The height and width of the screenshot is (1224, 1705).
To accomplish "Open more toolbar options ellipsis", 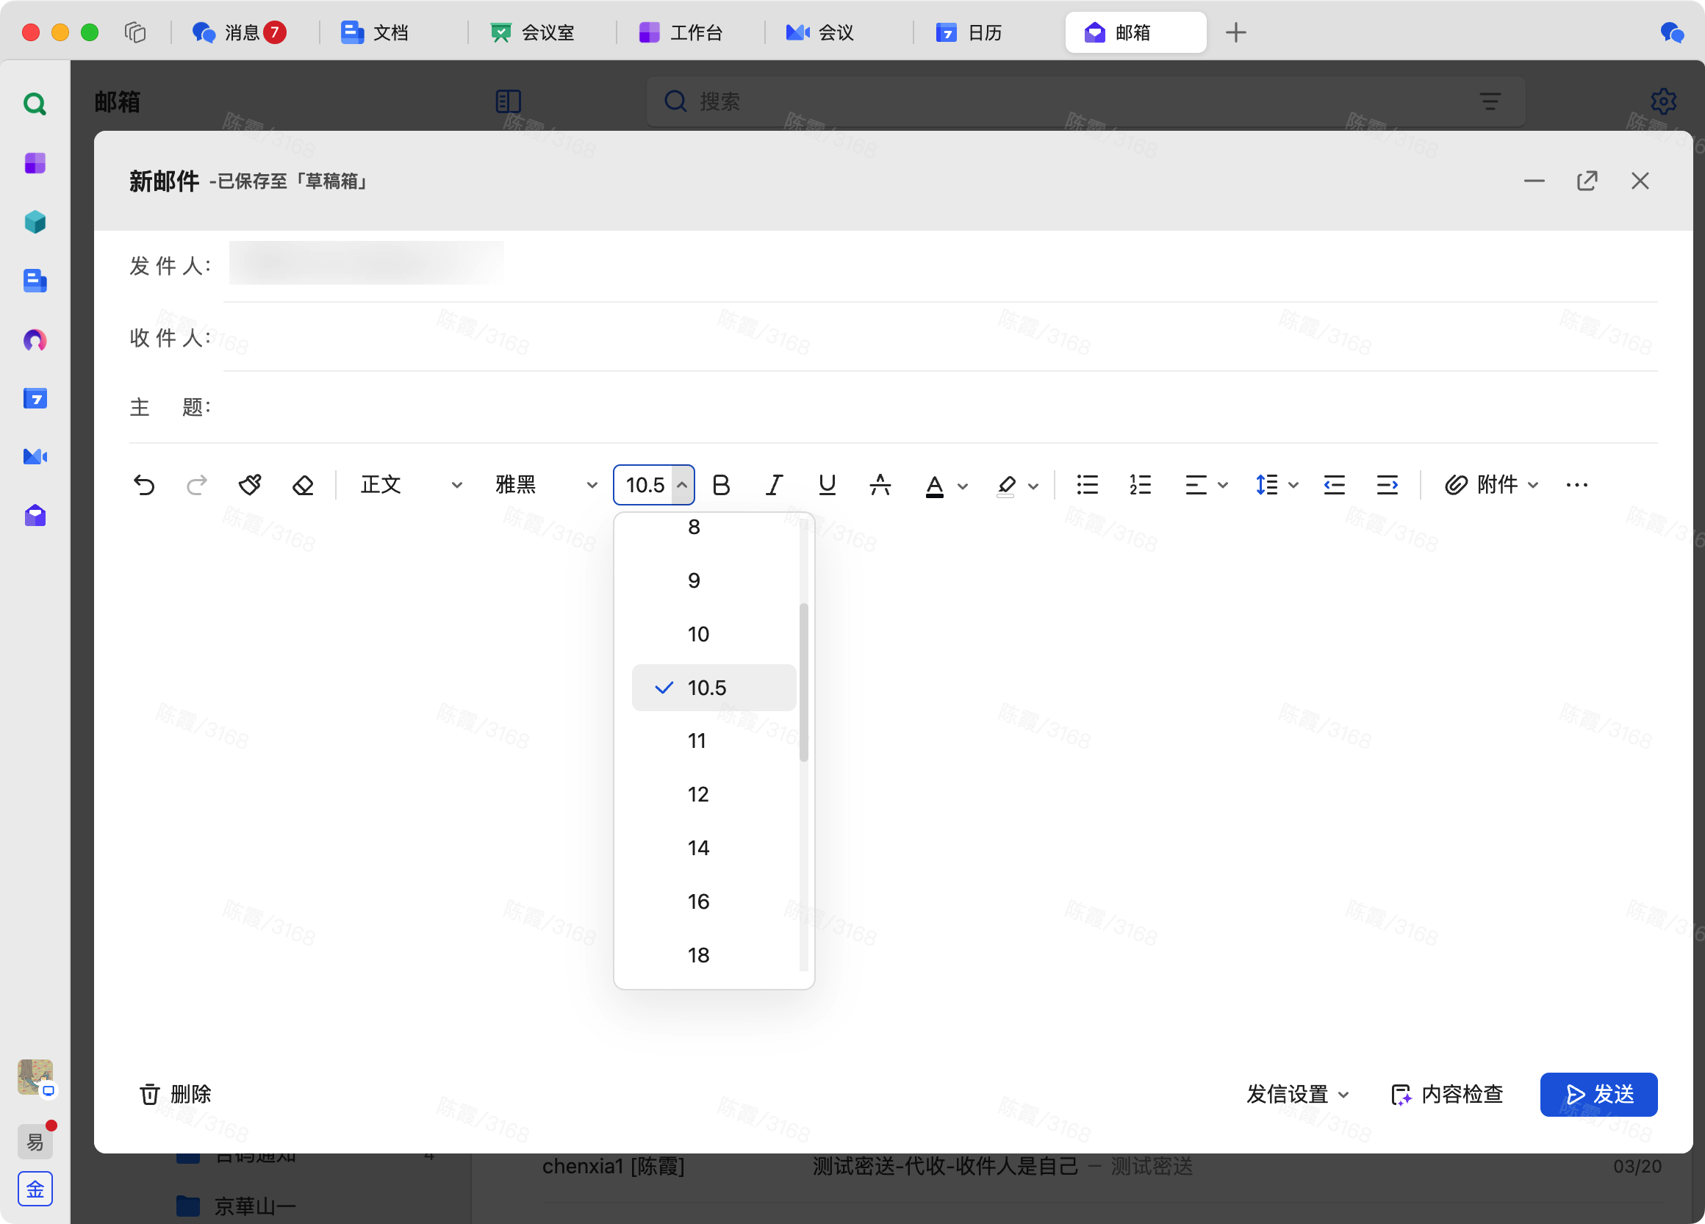I will coord(1576,485).
